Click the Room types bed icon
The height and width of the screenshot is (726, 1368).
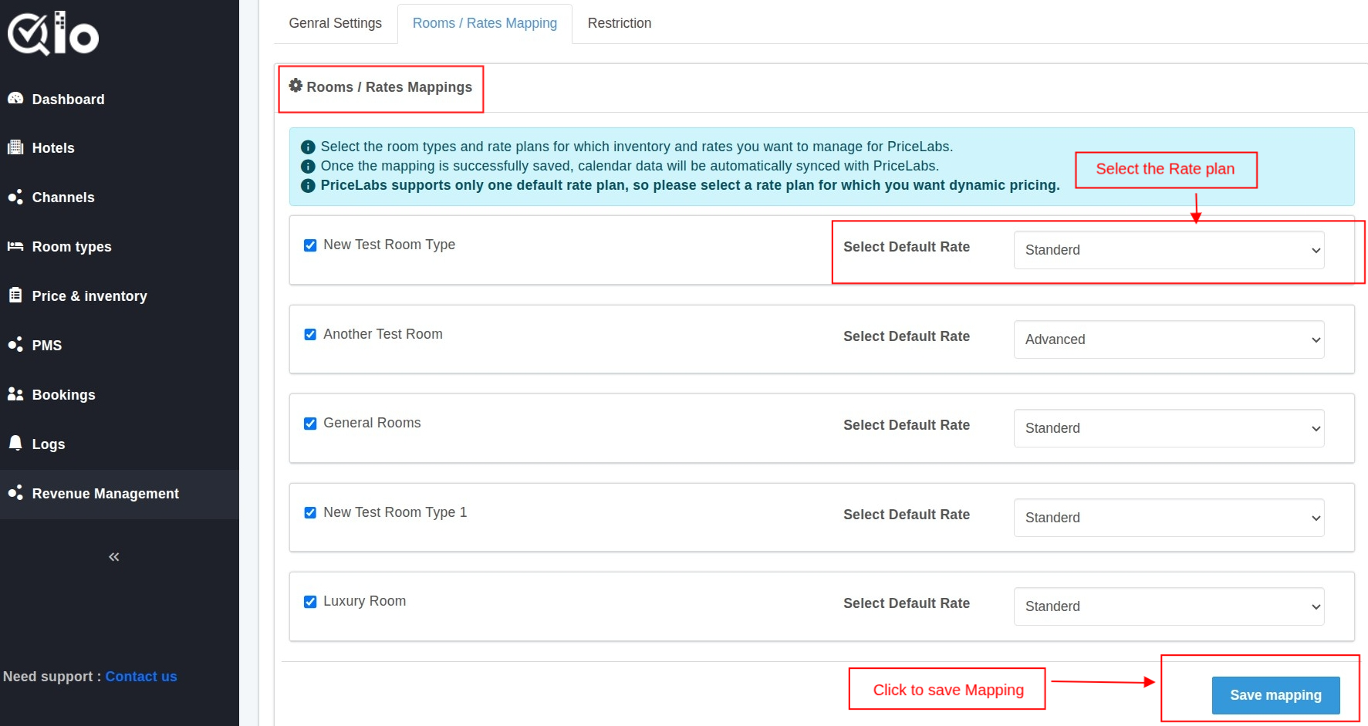pyautogui.click(x=15, y=246)
